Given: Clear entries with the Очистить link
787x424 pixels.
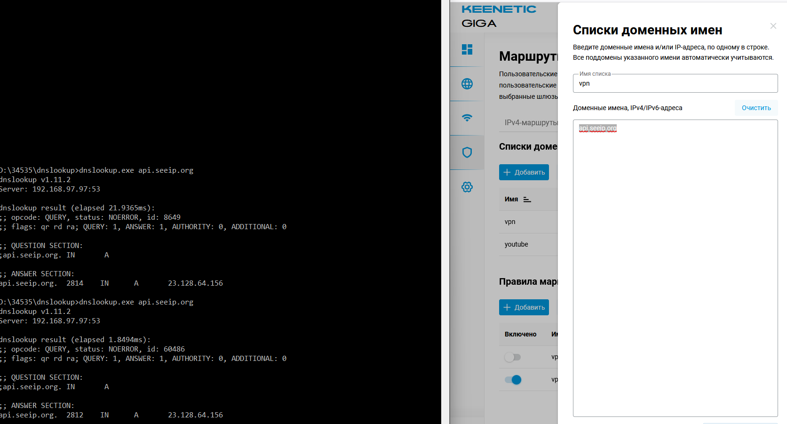Looking at the screenshot, I should click(x=756, y=108).
